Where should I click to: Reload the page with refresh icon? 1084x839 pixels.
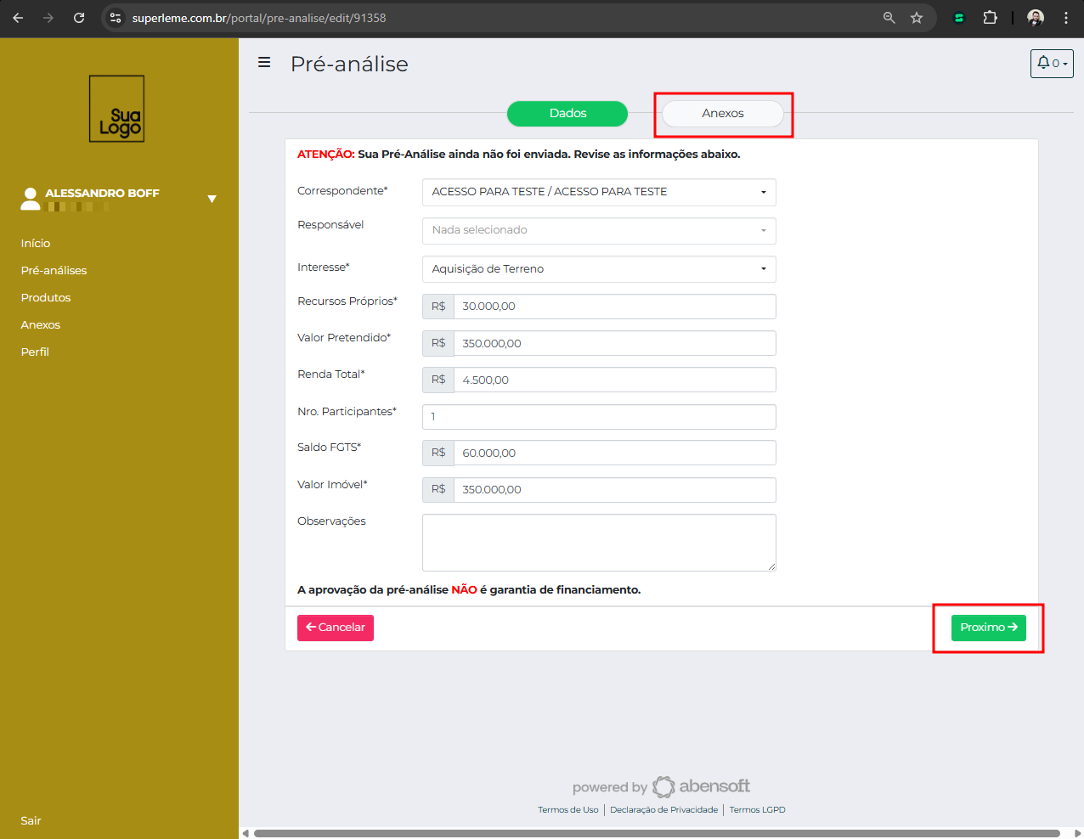pos(79,18)
